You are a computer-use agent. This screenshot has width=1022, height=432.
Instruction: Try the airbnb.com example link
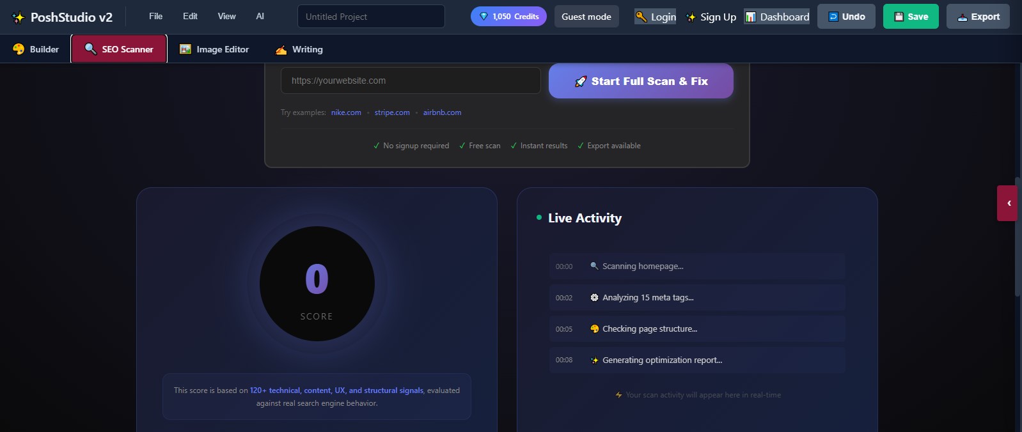pos(442,112)
